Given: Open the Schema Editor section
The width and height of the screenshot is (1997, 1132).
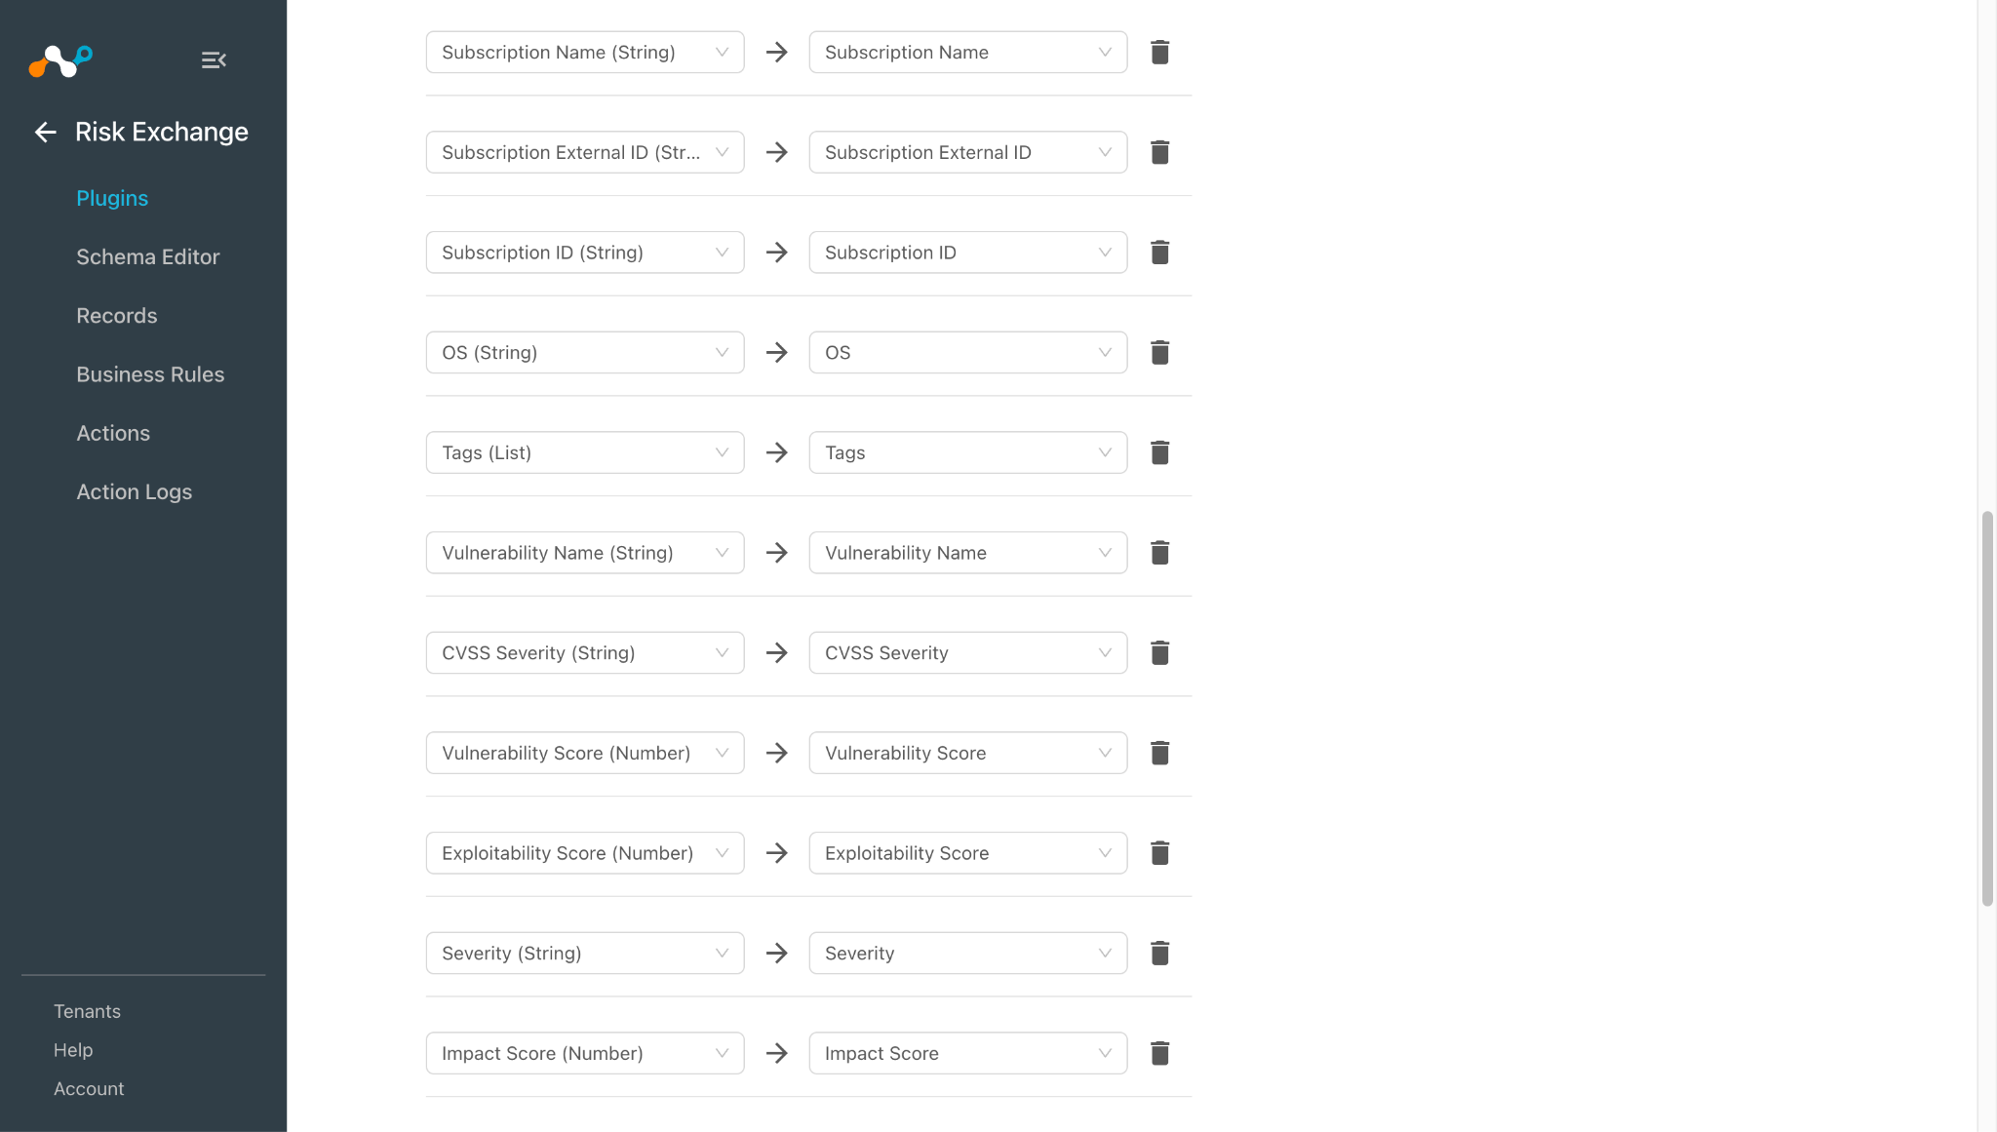Looking at the screenshot, I should 148,257.
